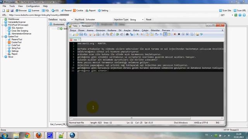Select the 'new 1' Notepad++ document tab
248x139 pixels.
75,40
